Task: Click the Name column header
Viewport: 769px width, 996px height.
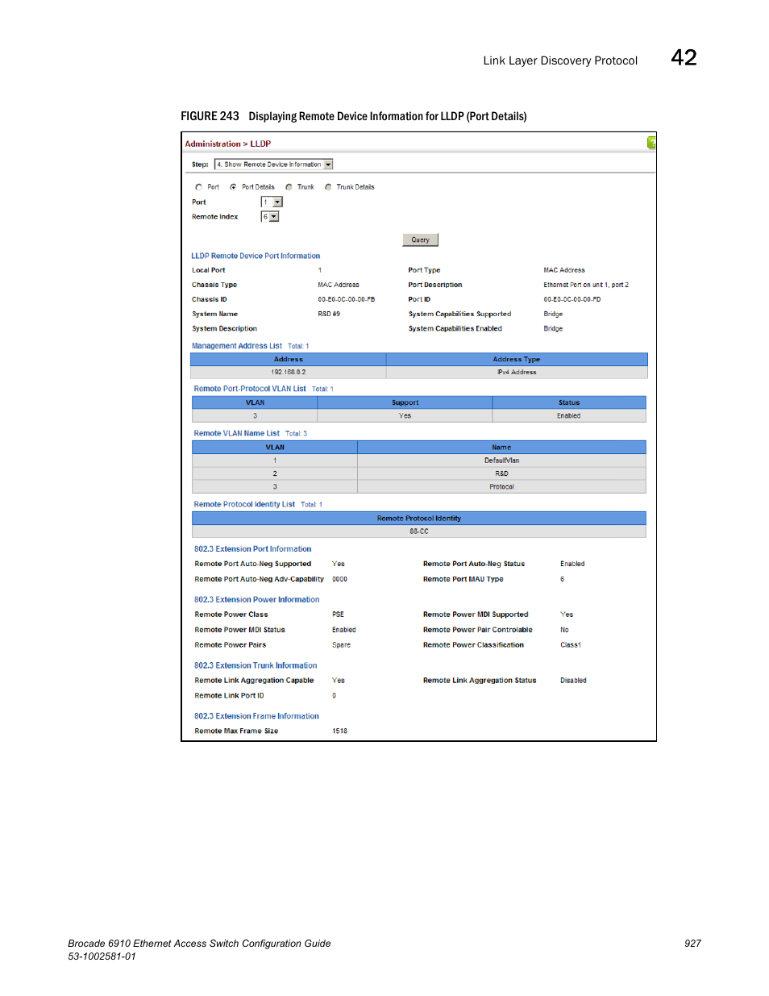Action: (501, 448)
